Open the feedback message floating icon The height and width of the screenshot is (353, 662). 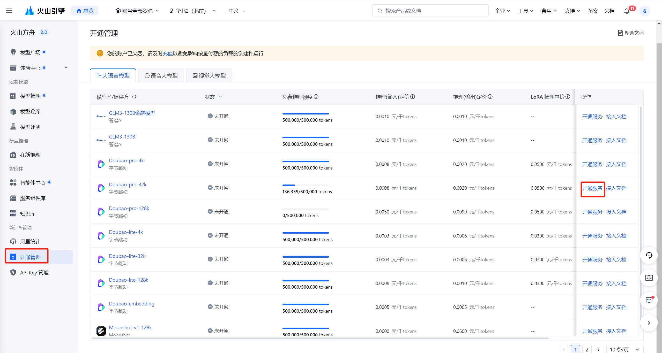tap(649, 300)
